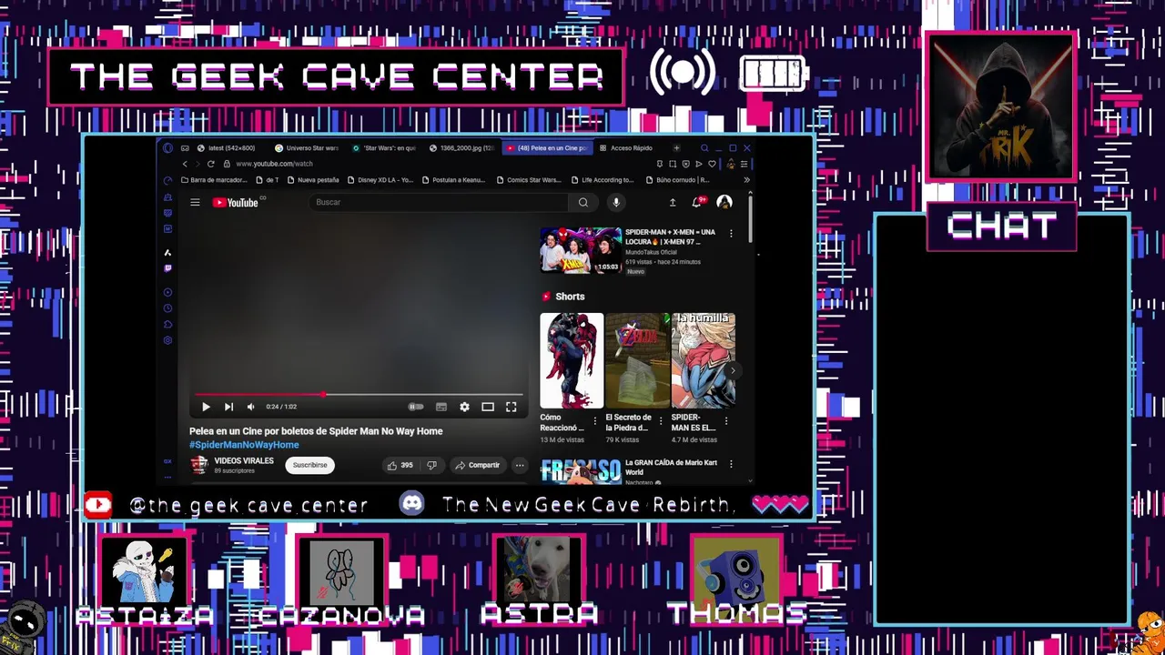Open YouTube upload create icon
This screenshot has height=655, width=1165.
click(673, 202)
